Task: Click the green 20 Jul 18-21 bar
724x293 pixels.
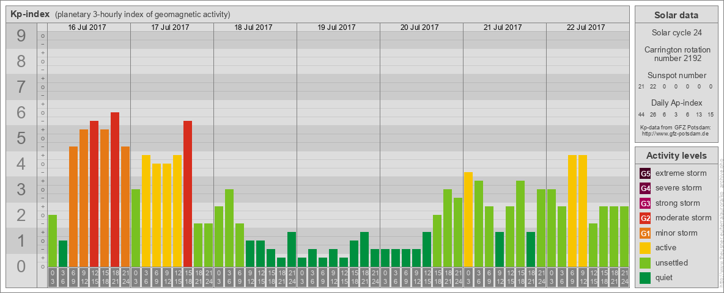Action: pos(448,228)
